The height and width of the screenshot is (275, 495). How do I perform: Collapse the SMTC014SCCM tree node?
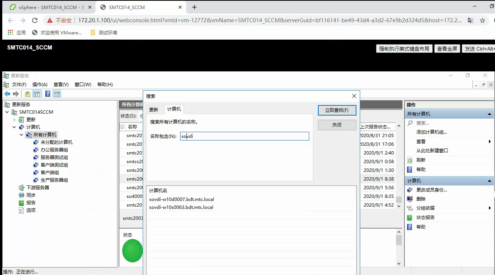coord(7,112)
